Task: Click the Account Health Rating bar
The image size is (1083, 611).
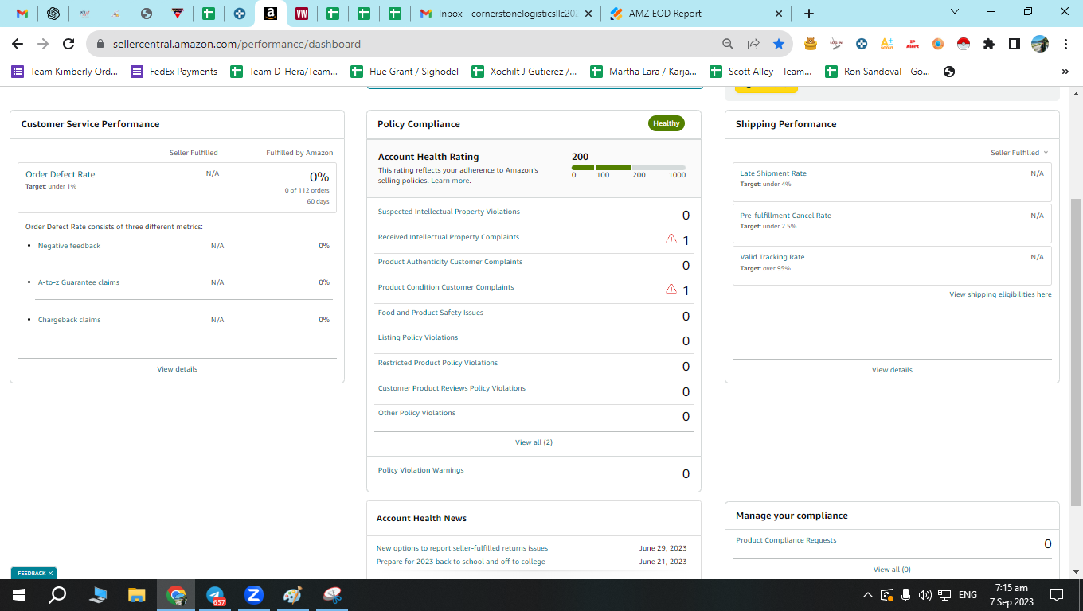Action: pyautogui.click(x=628, y=168)
